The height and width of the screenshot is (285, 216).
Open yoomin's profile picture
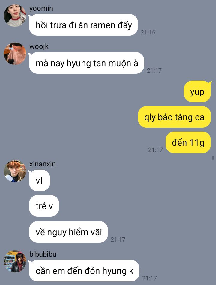coord(15,16)
